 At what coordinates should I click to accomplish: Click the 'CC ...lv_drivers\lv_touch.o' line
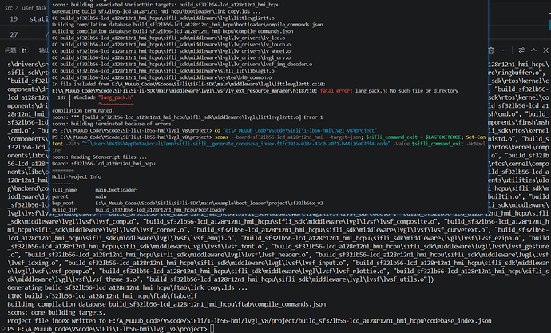[171, 45]
